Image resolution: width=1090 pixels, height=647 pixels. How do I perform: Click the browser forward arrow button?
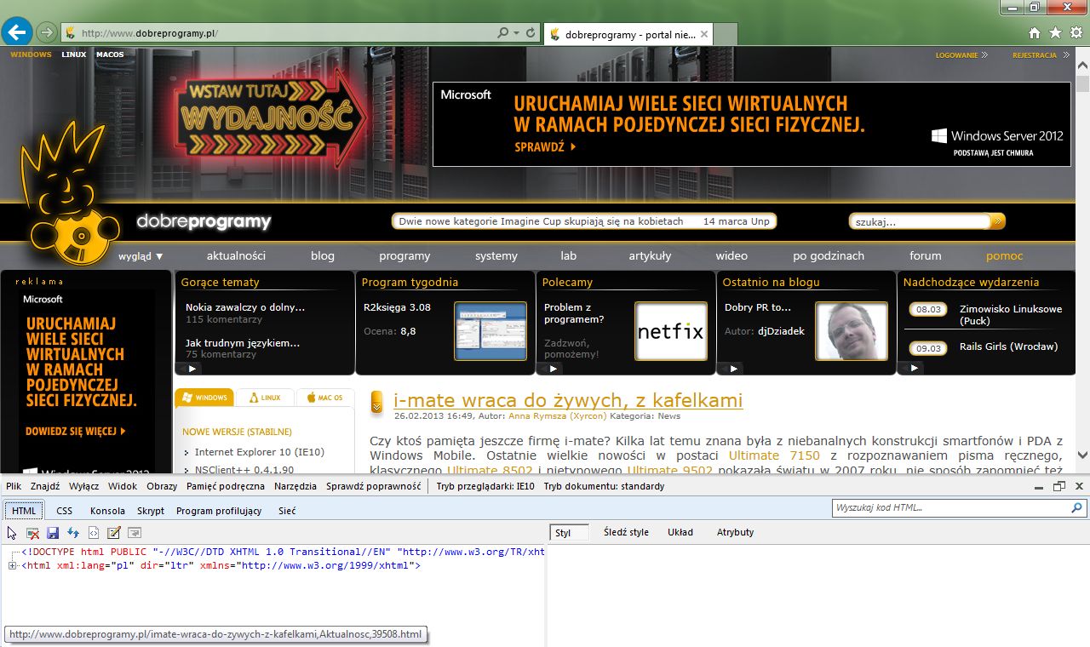pyautogui.click(x=47, y=33)
